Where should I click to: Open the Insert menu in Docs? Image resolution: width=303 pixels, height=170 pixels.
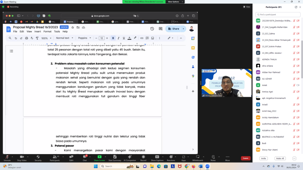(38, 32)
